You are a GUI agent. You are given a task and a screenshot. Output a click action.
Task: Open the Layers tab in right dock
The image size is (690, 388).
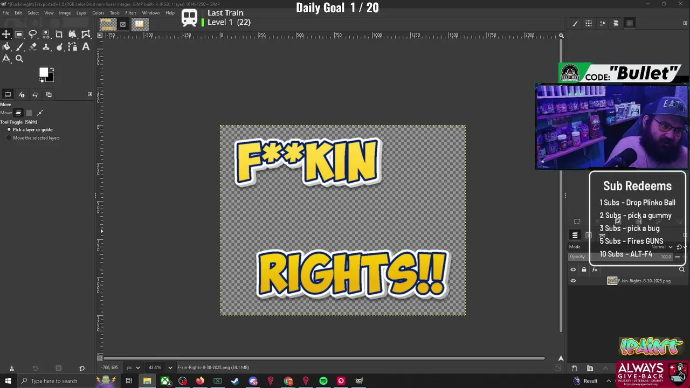pos(575,235)
